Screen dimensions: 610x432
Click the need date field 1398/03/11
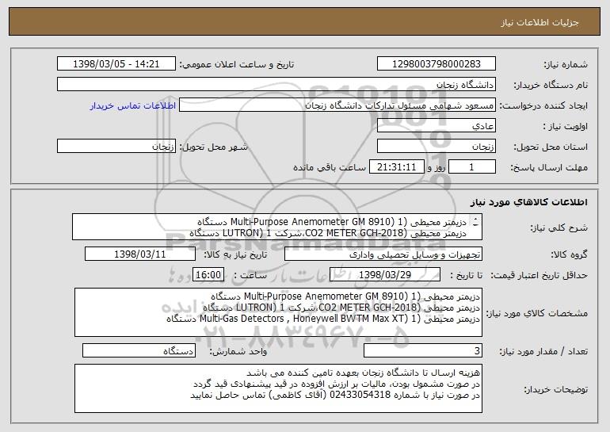pos(140,254)
